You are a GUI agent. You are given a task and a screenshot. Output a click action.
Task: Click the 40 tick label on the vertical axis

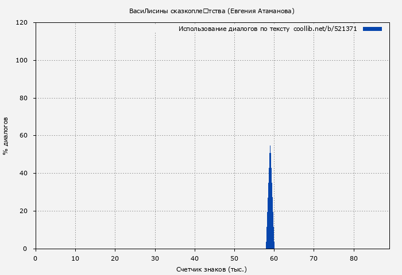(x=25, y=174)
